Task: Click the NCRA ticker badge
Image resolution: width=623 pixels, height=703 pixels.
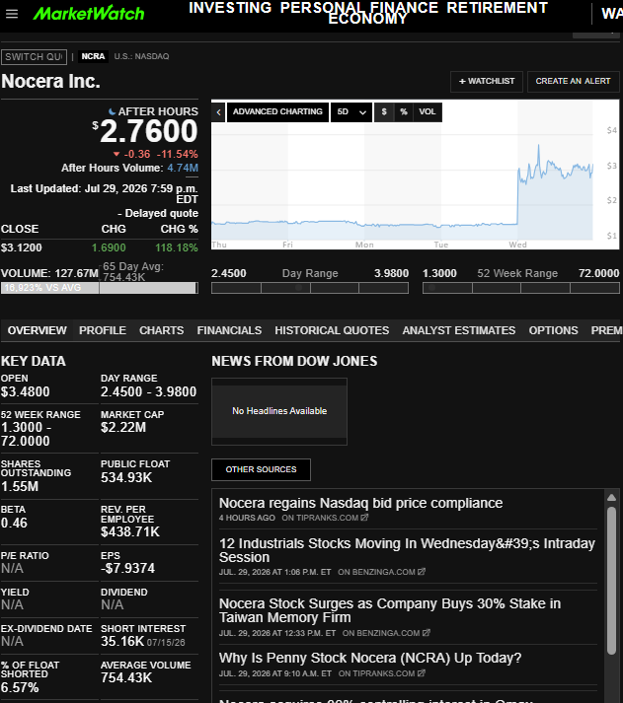Action: [93, 56]
